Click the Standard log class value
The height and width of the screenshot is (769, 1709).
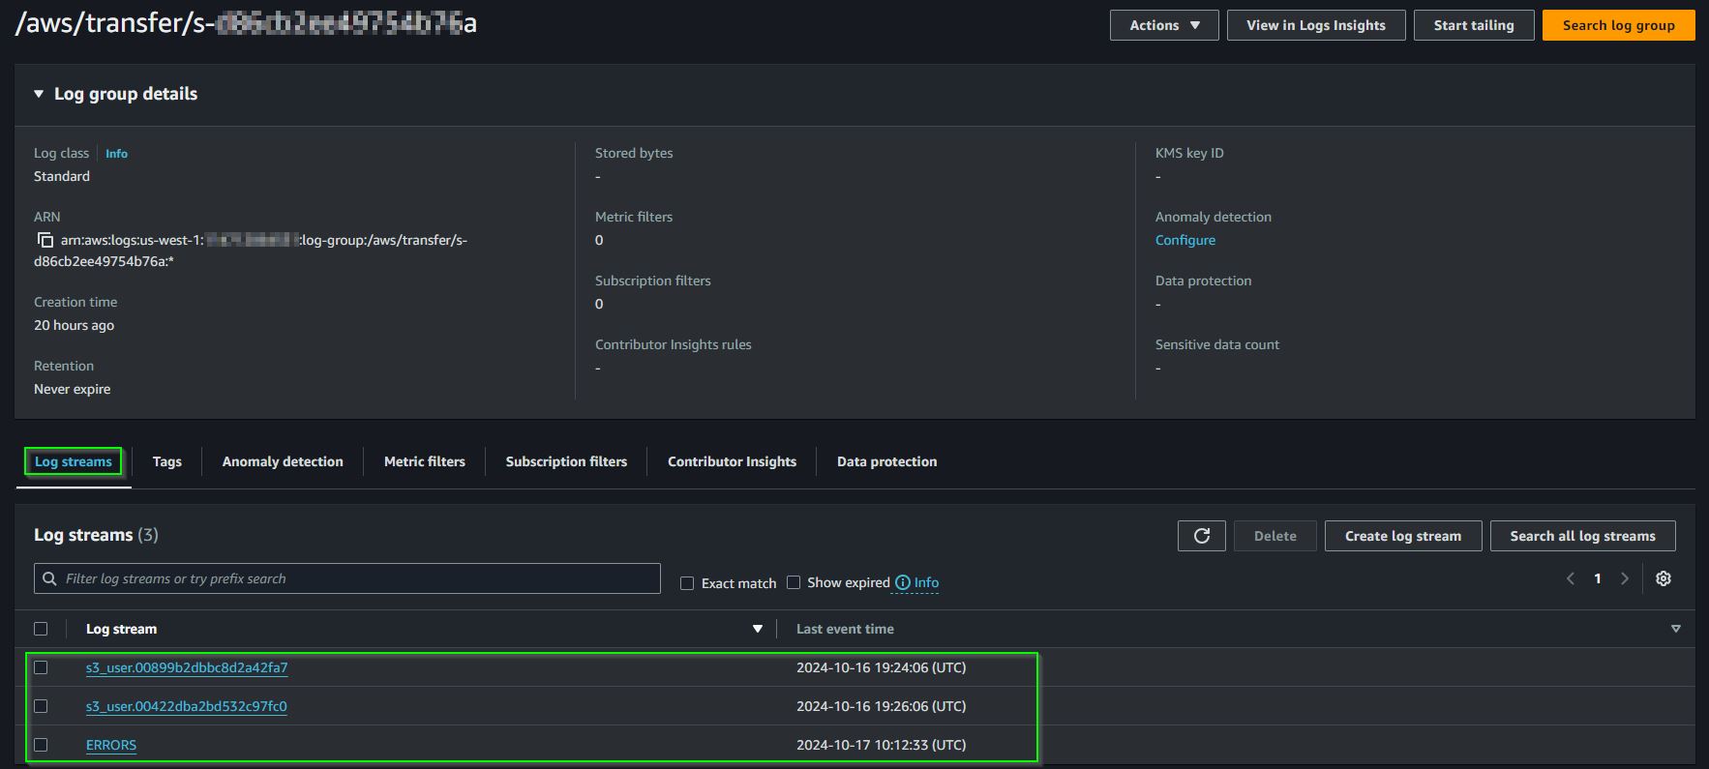tap(62, 176)
